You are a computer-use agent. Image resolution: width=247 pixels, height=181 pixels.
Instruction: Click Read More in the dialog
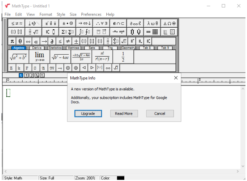124,114
